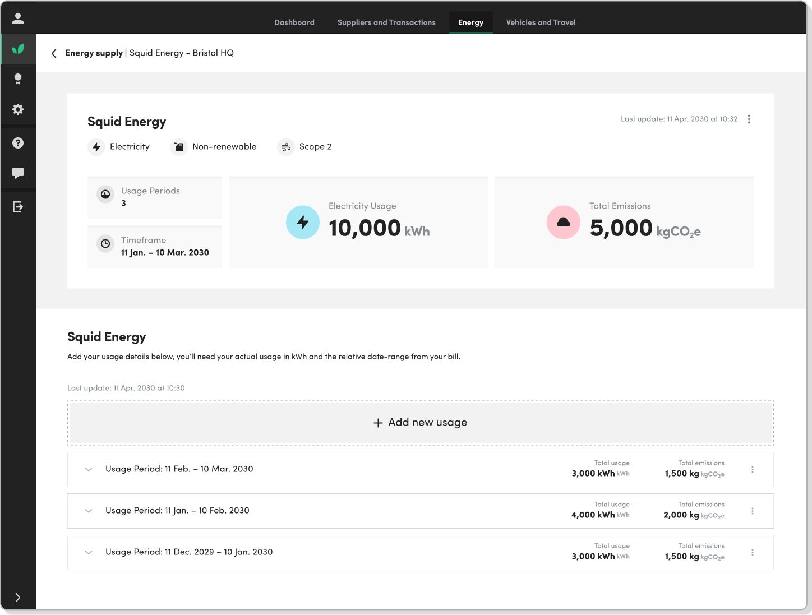The width and height of the screenshot is (812, 615).
Task: Click the 10,000 kWh usage value
Action: [379, 229]
